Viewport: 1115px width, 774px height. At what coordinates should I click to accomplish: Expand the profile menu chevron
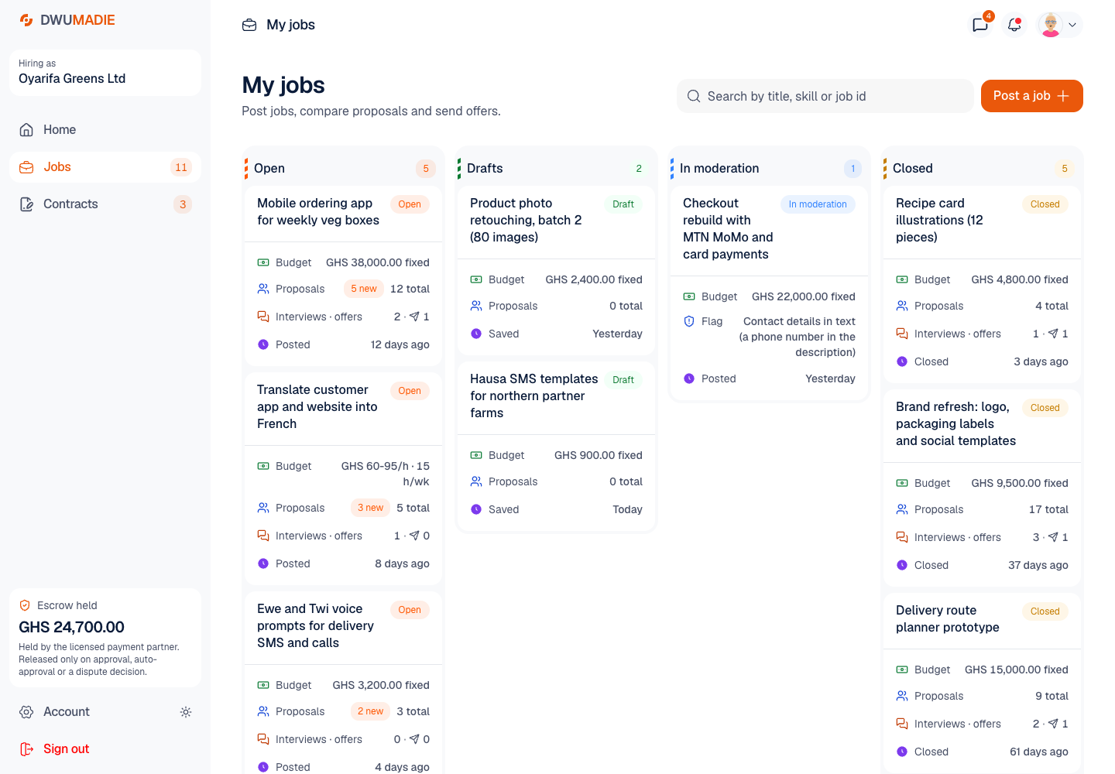coord(1072,25)
